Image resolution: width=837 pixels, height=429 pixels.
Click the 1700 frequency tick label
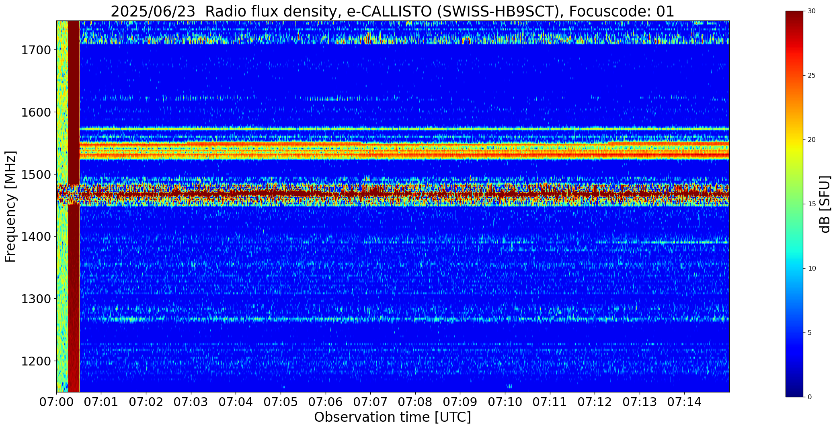pyautogui.click(x=36, y=50)
